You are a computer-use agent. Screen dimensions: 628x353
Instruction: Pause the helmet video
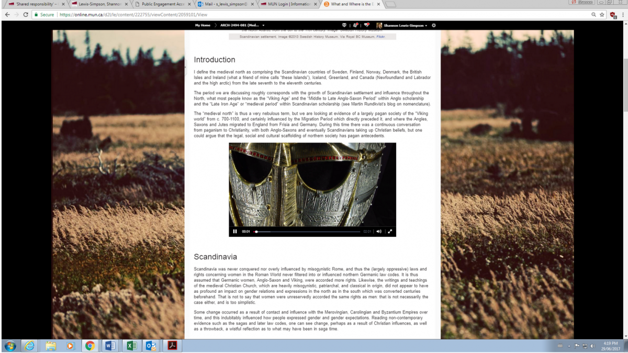coord(234,231)
